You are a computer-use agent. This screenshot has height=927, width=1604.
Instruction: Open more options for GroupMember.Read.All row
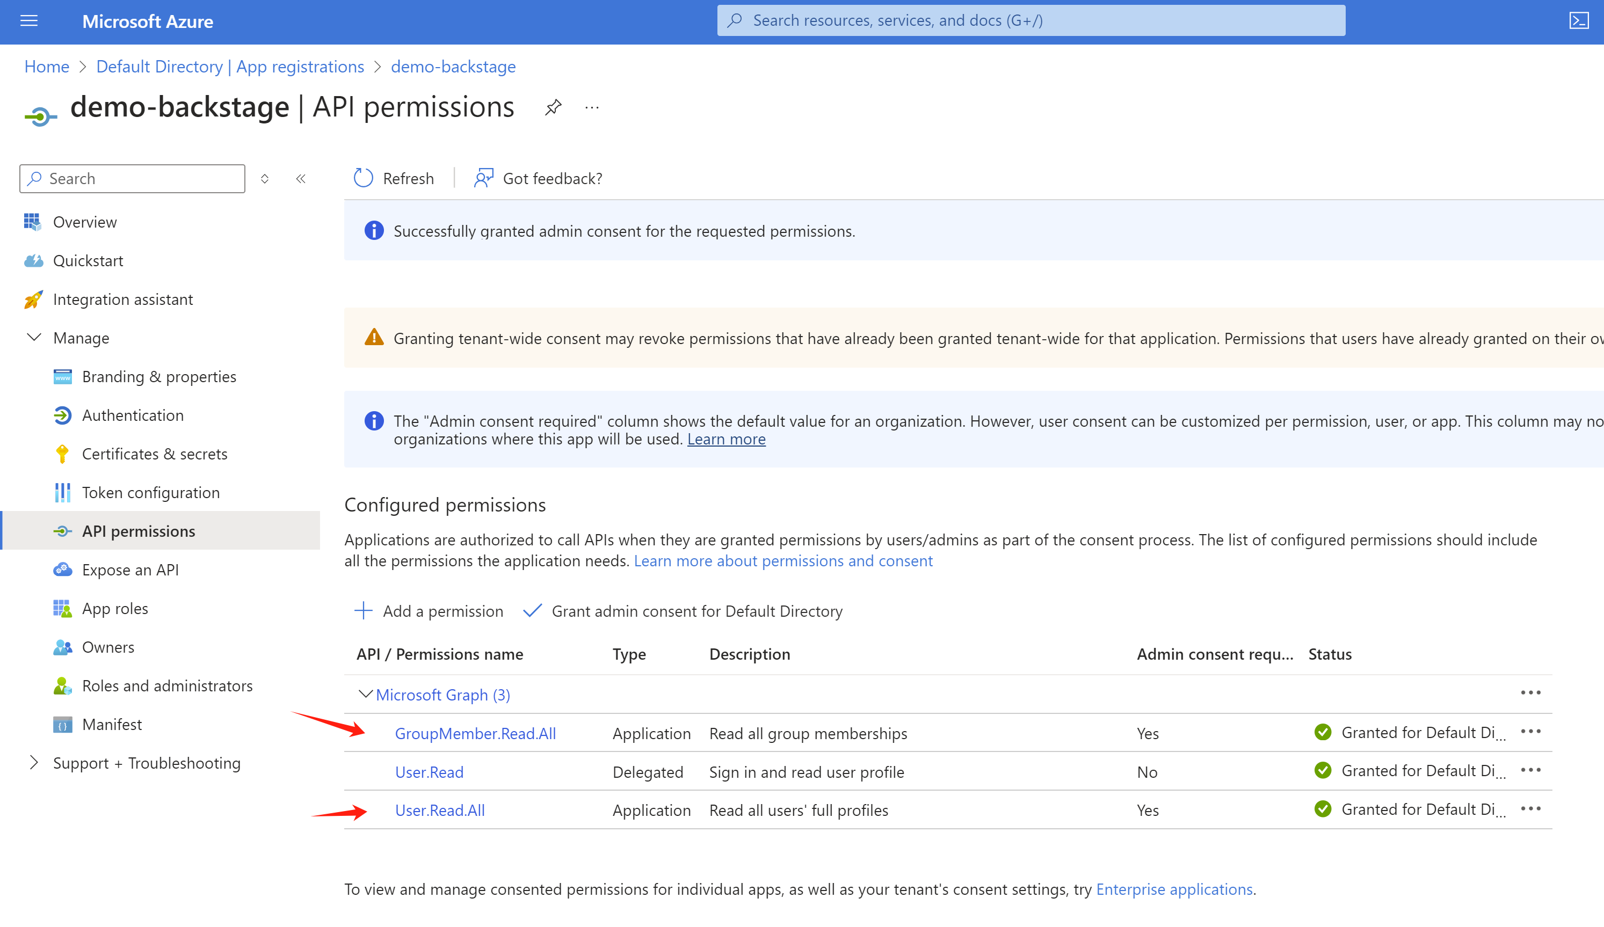1530,732
